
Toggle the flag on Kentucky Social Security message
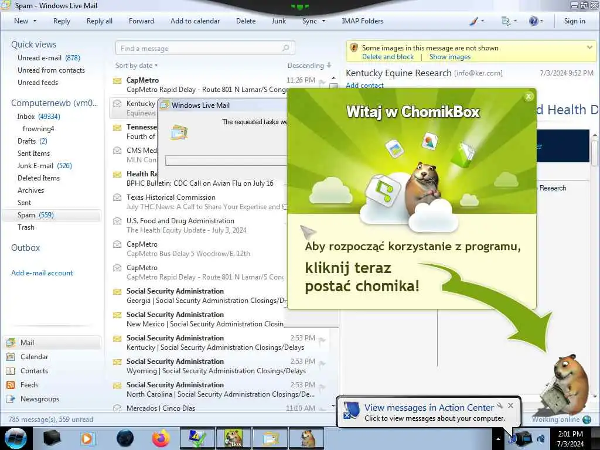tap(322, 340)
